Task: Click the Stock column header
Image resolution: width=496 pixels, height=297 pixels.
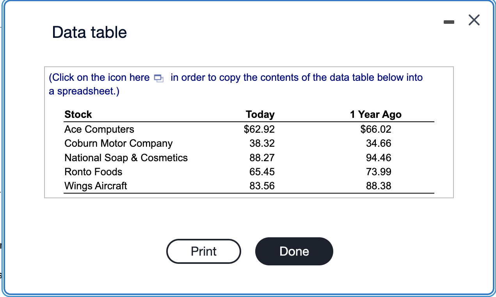Action: point(78,114)
